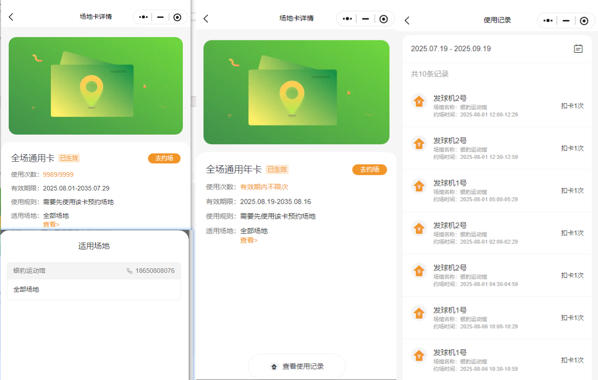Viewport: 598px width, 380px height.
Task: Click the validity 2025.08.01-2035.07.29
Action: pyautogui.click(x=76, y=188)
